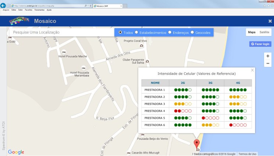Click the Pousada Beijo do Vento label
274x156 pixels.
pos(153,139)
